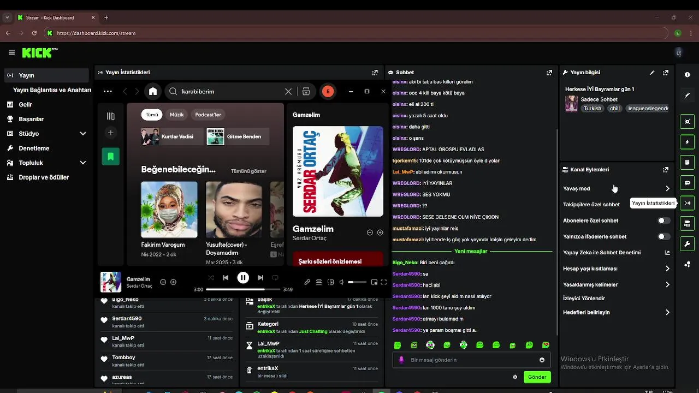This screenshot has height=393, width=699.
Task: Switch Spotify to full screen
Action: 384,282
